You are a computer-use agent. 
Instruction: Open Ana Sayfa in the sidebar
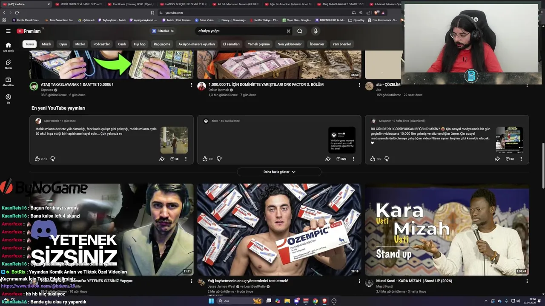tap(8, 47)
